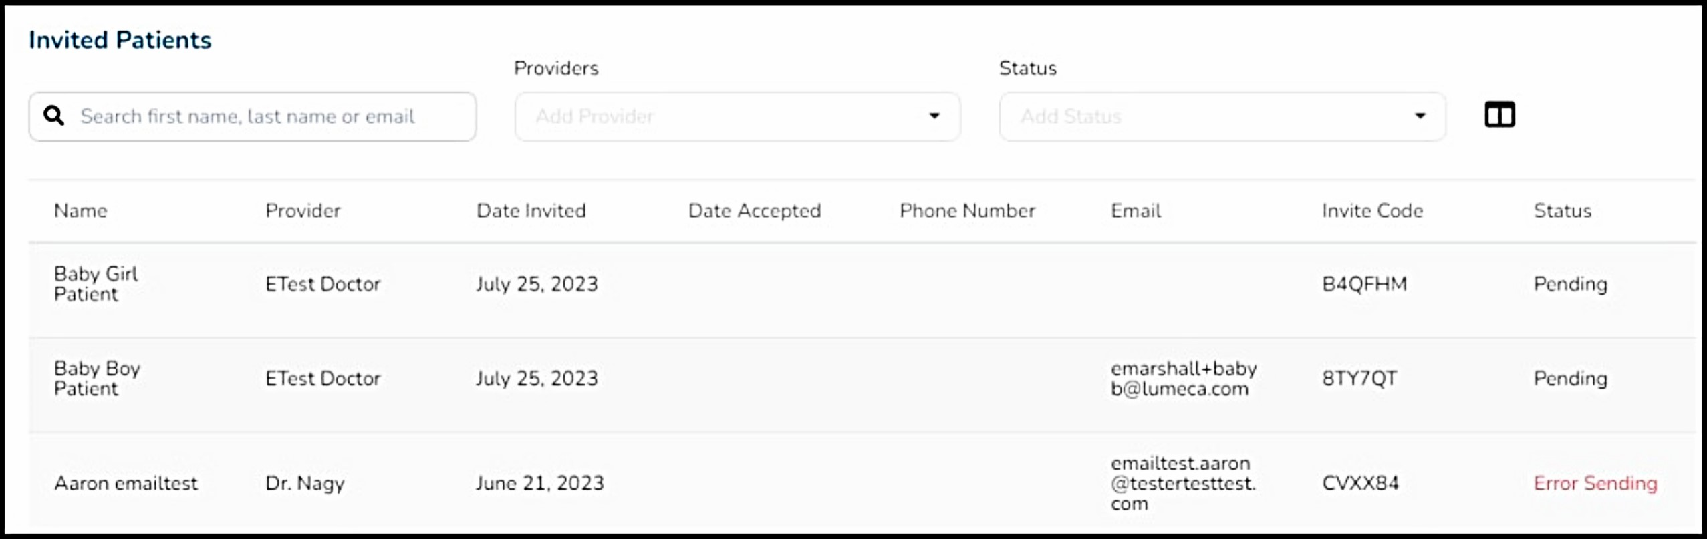Sort by the Provider column header

tap(303, 211)
